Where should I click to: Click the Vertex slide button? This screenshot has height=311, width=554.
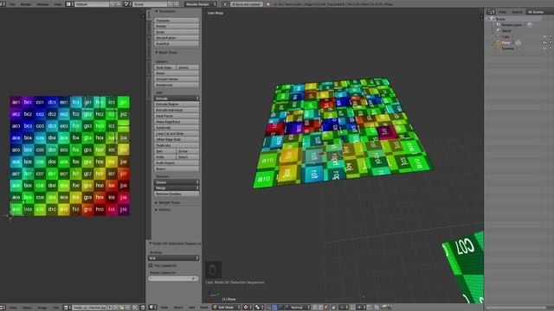coord(187,67)
